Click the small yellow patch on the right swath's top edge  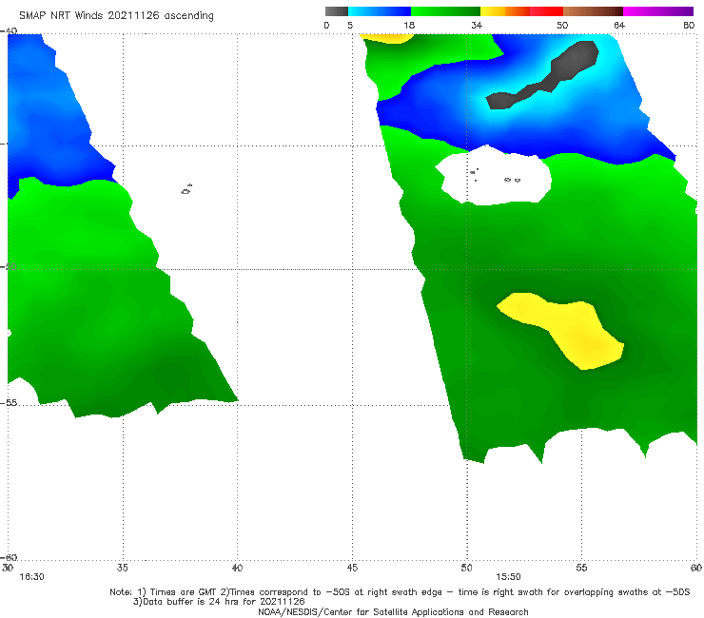386,38
